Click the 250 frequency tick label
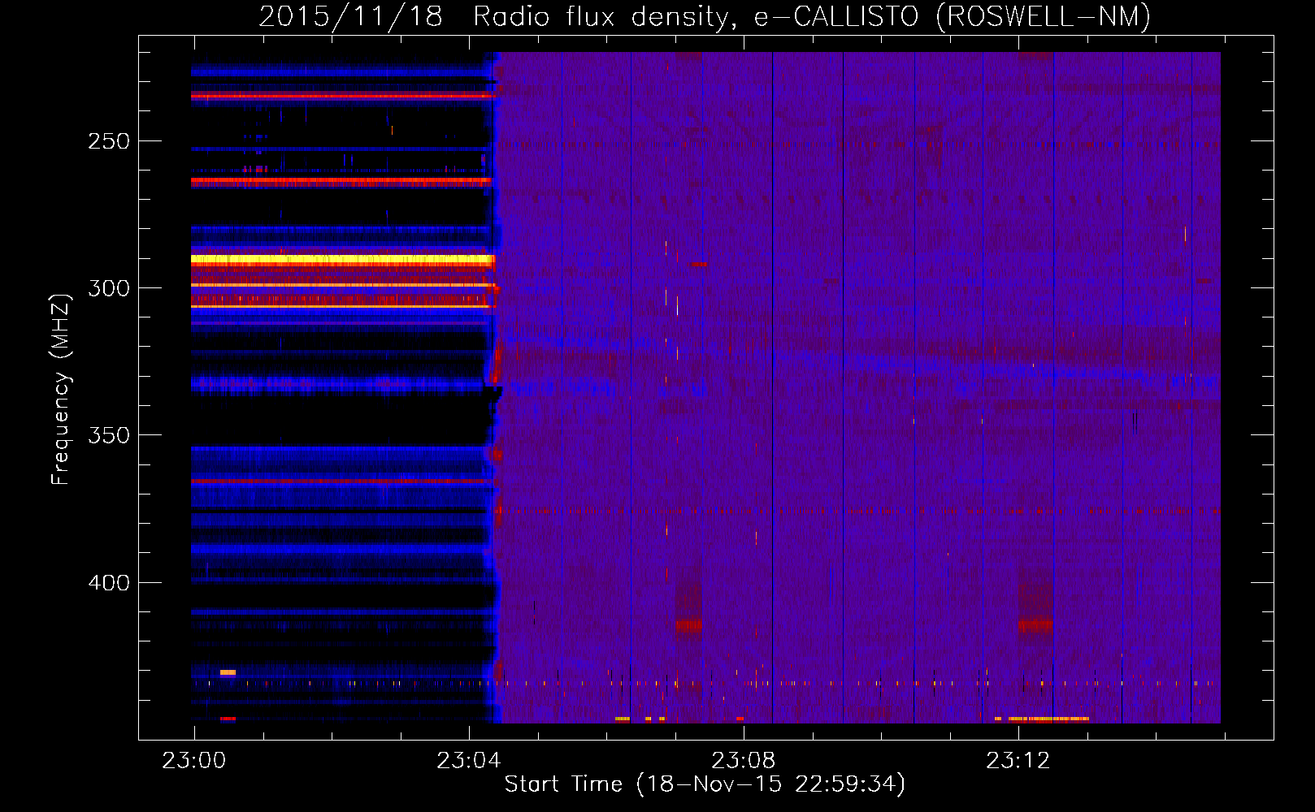 tap(109, 141)
